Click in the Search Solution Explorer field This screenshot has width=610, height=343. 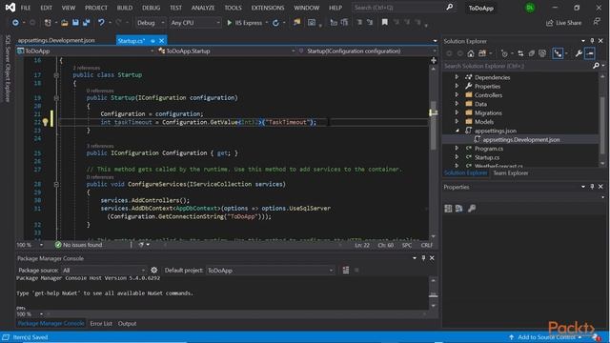pos(518,66)
